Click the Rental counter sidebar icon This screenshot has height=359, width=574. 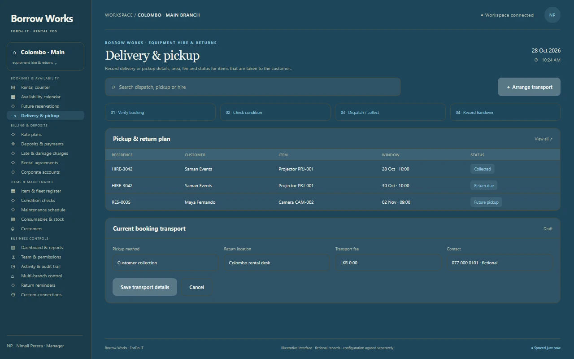tap(13, 88)
